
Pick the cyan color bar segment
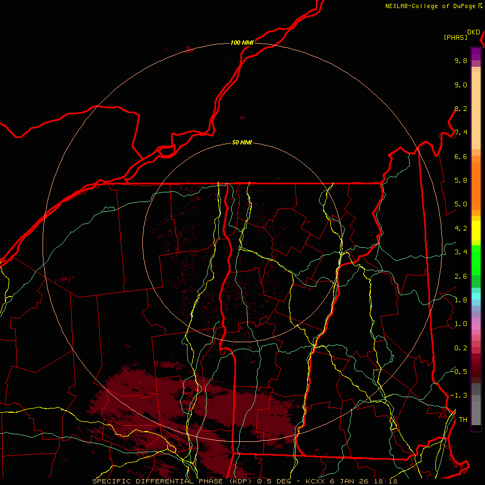coord(476,296)
